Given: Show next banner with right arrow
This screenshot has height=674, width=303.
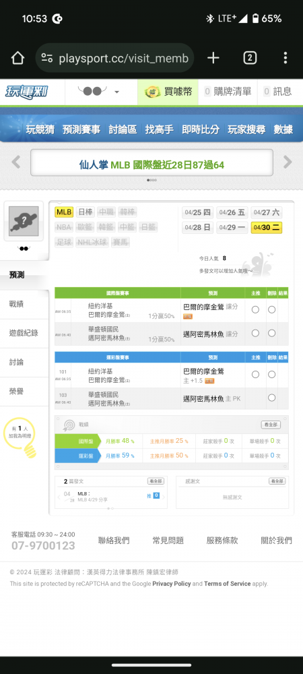Looking at the screenshot, I should click(x=288, y=162).
